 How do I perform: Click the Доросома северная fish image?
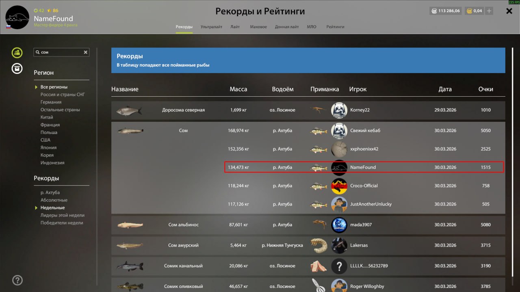[129, 110]
